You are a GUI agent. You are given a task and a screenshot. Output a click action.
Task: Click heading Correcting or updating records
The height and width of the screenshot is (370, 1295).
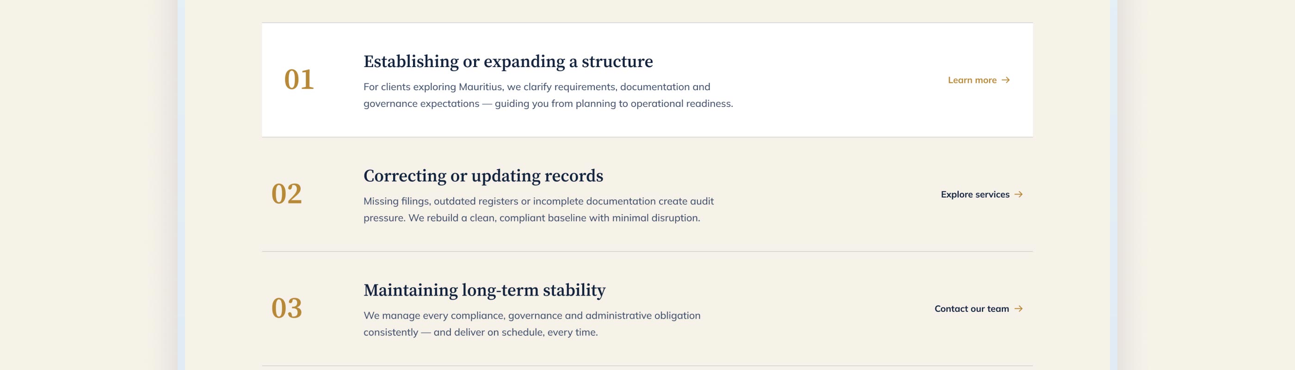(483, 175)
